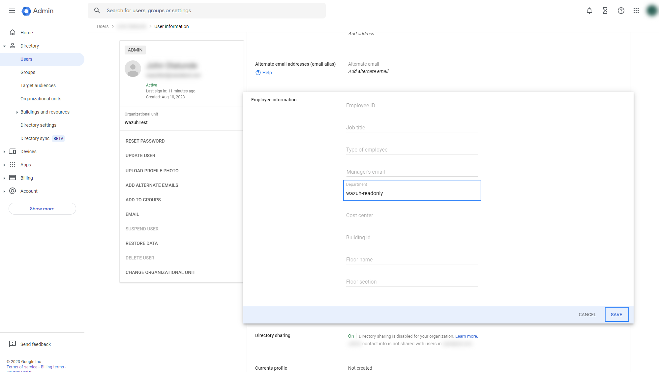Viewport: 659px width, 372px height.
Task: Click the Show more button
Action: (x=42, y=209)
